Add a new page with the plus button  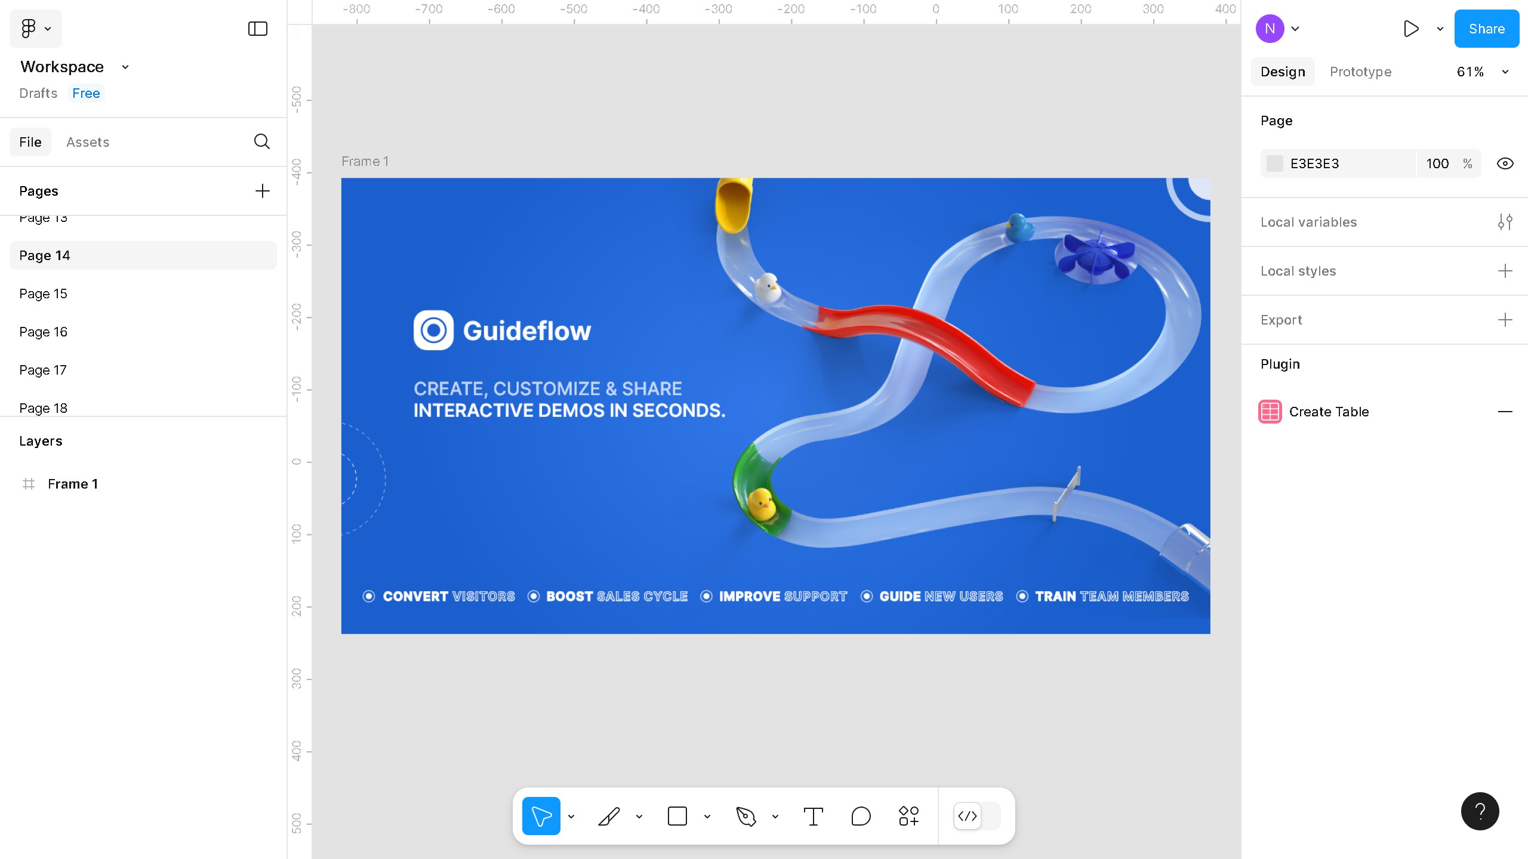click(x=263, y=190)
